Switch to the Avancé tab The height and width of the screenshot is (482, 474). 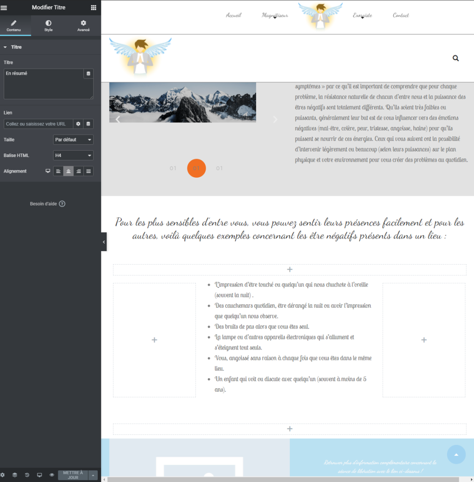(x=83, y=26)
